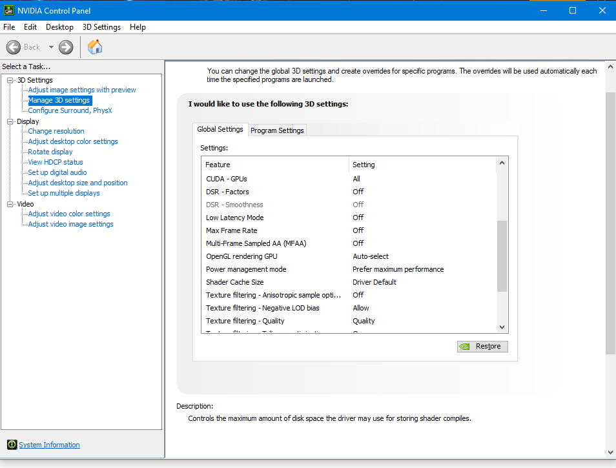Click the Auto-select setting value
Viewport: 616px width, 468px height.
371,256
